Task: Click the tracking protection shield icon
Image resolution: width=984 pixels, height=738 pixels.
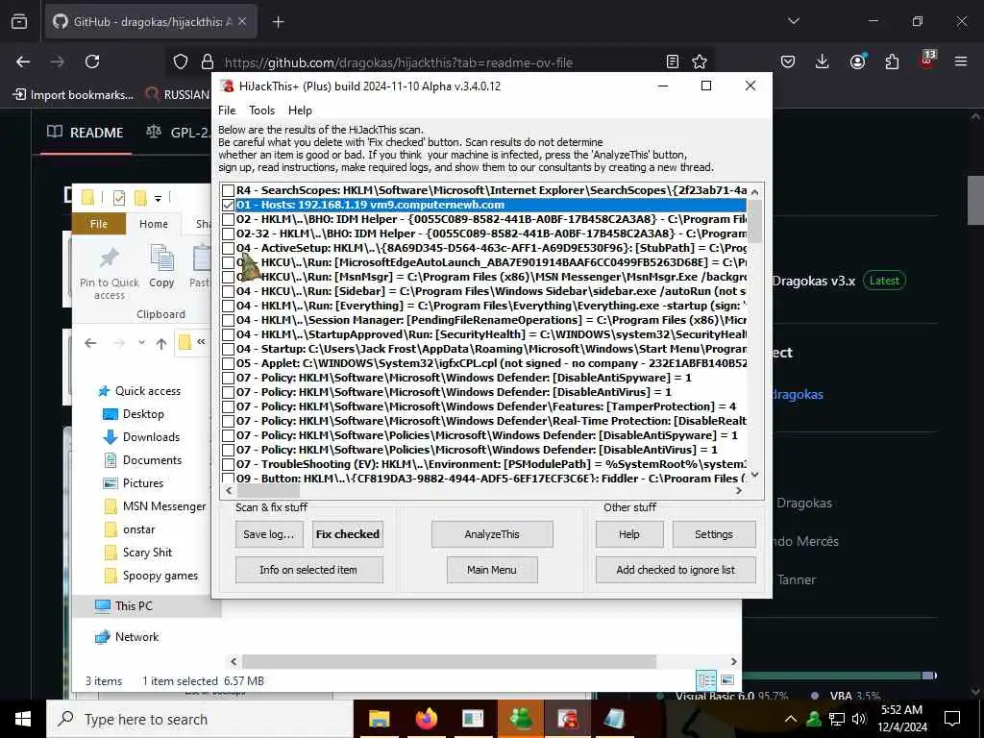Action: tap(181, 61)
